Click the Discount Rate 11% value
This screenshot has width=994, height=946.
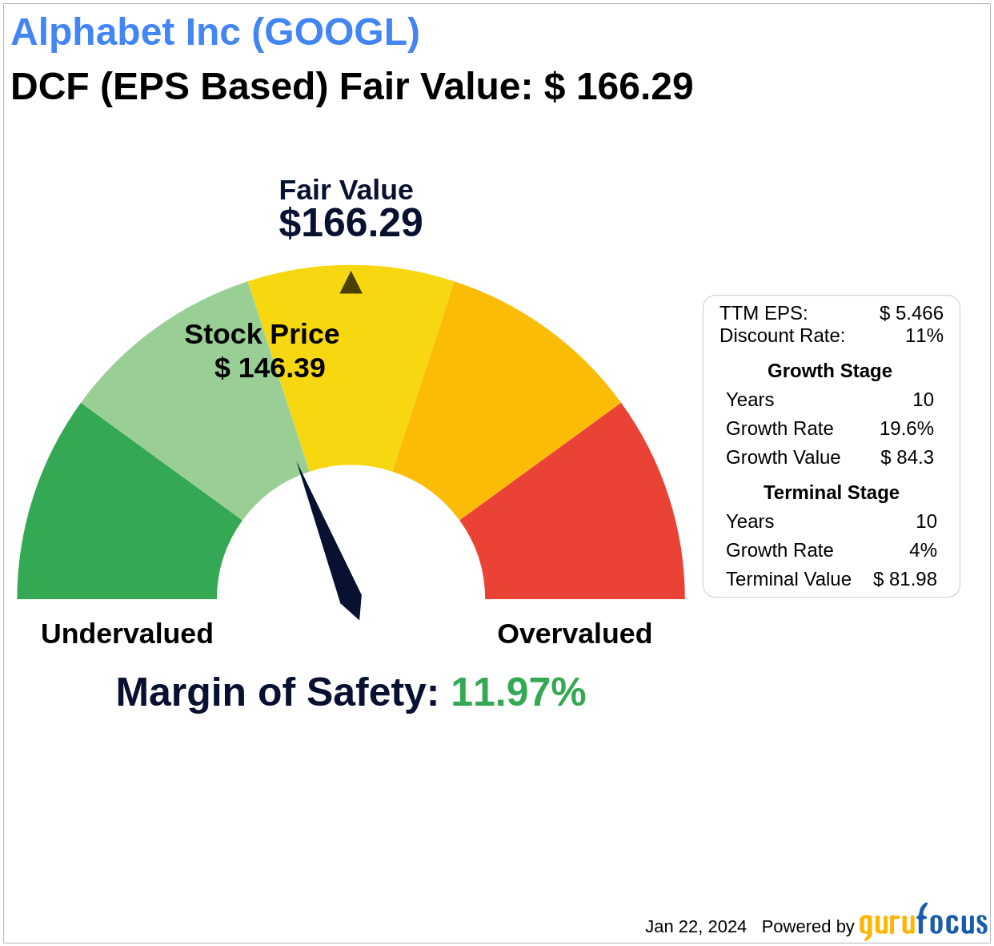(924, 336)
